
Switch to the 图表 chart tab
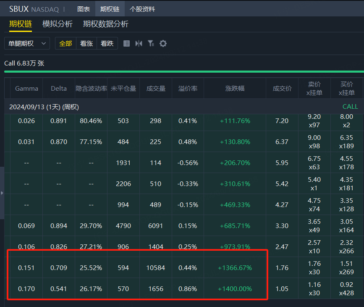click(84, 9)
